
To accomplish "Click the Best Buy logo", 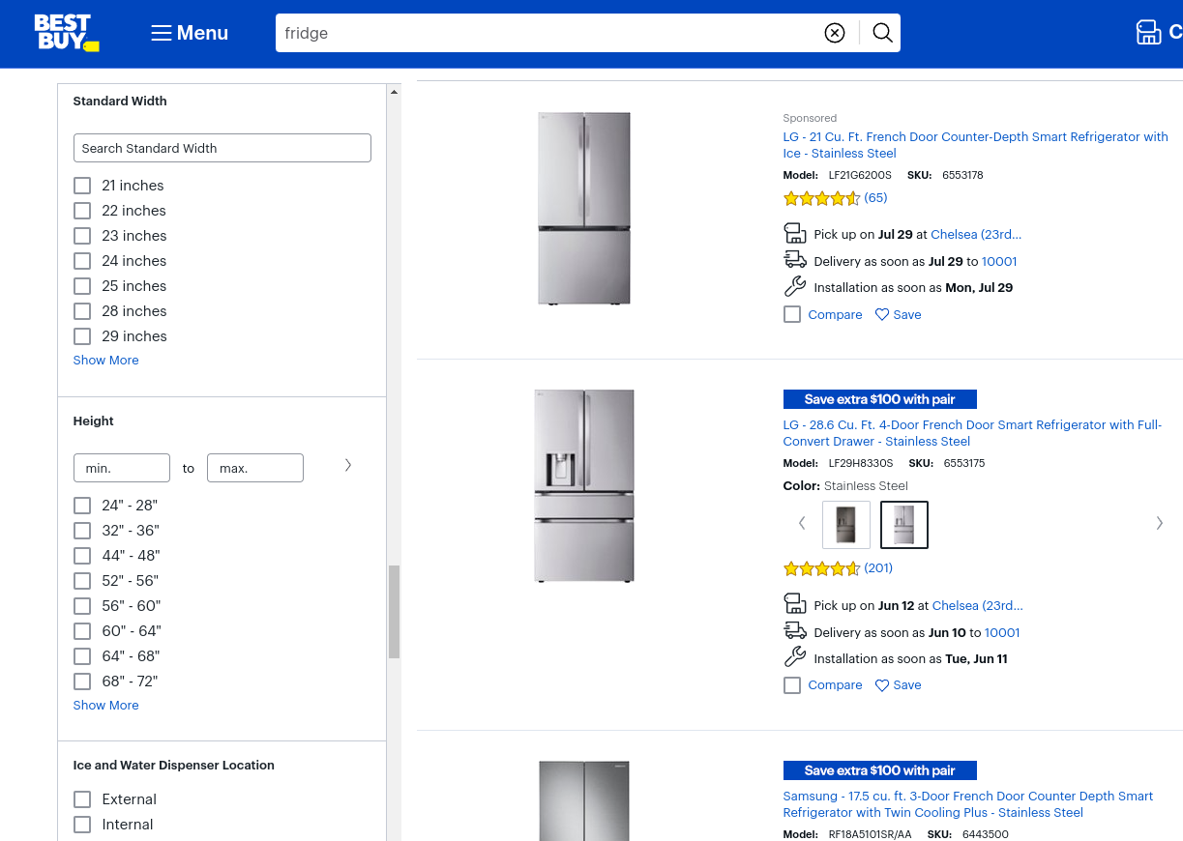I will 66,33.
